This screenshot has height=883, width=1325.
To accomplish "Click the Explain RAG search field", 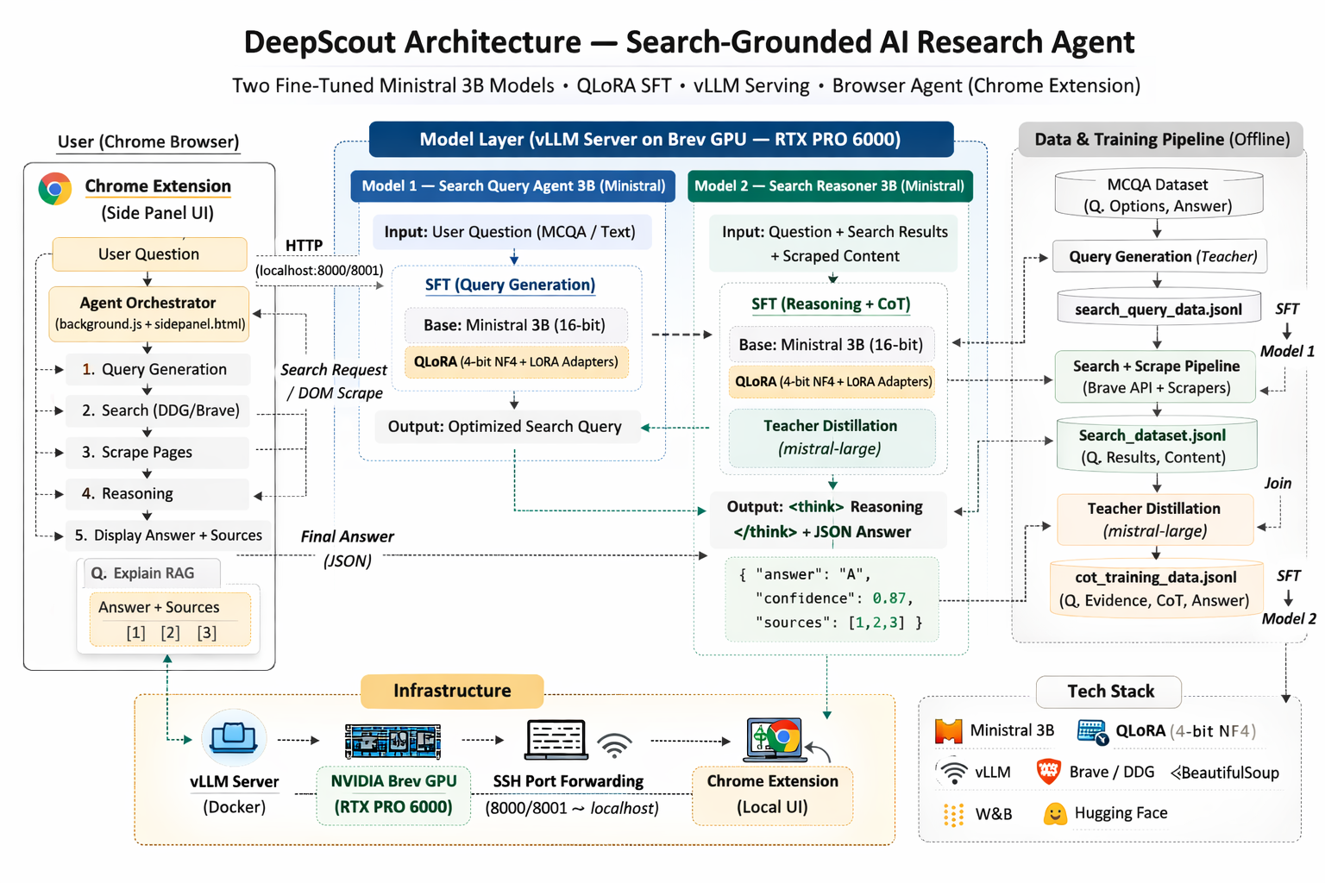I will pos(152,573).
